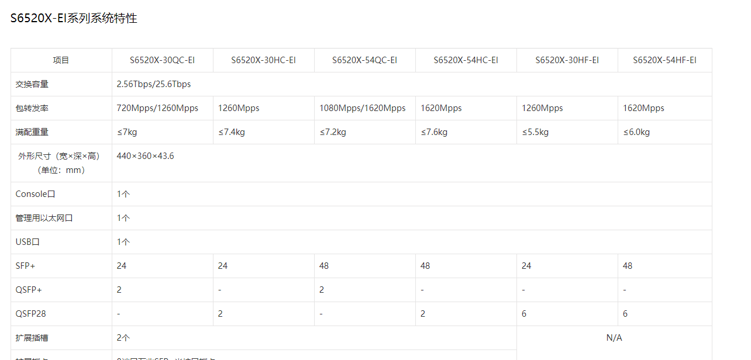Viewport: 751px width, 360px height.
Task: Click the S6520X-30HF-EI column header
Action: [x=567, y=60]
